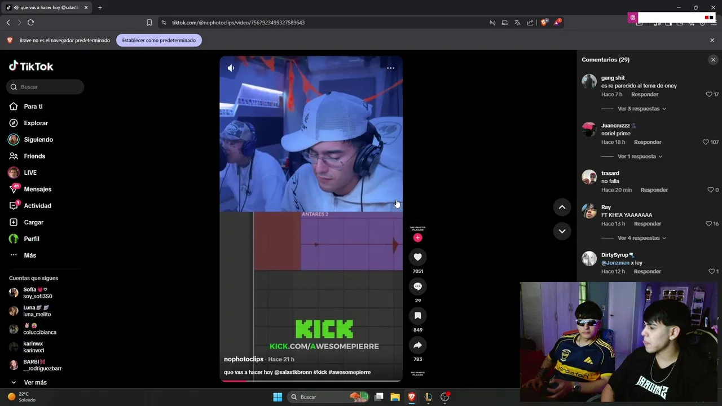Like gang shit's comment
Viewport: 722px width, 406px height.
709,94
